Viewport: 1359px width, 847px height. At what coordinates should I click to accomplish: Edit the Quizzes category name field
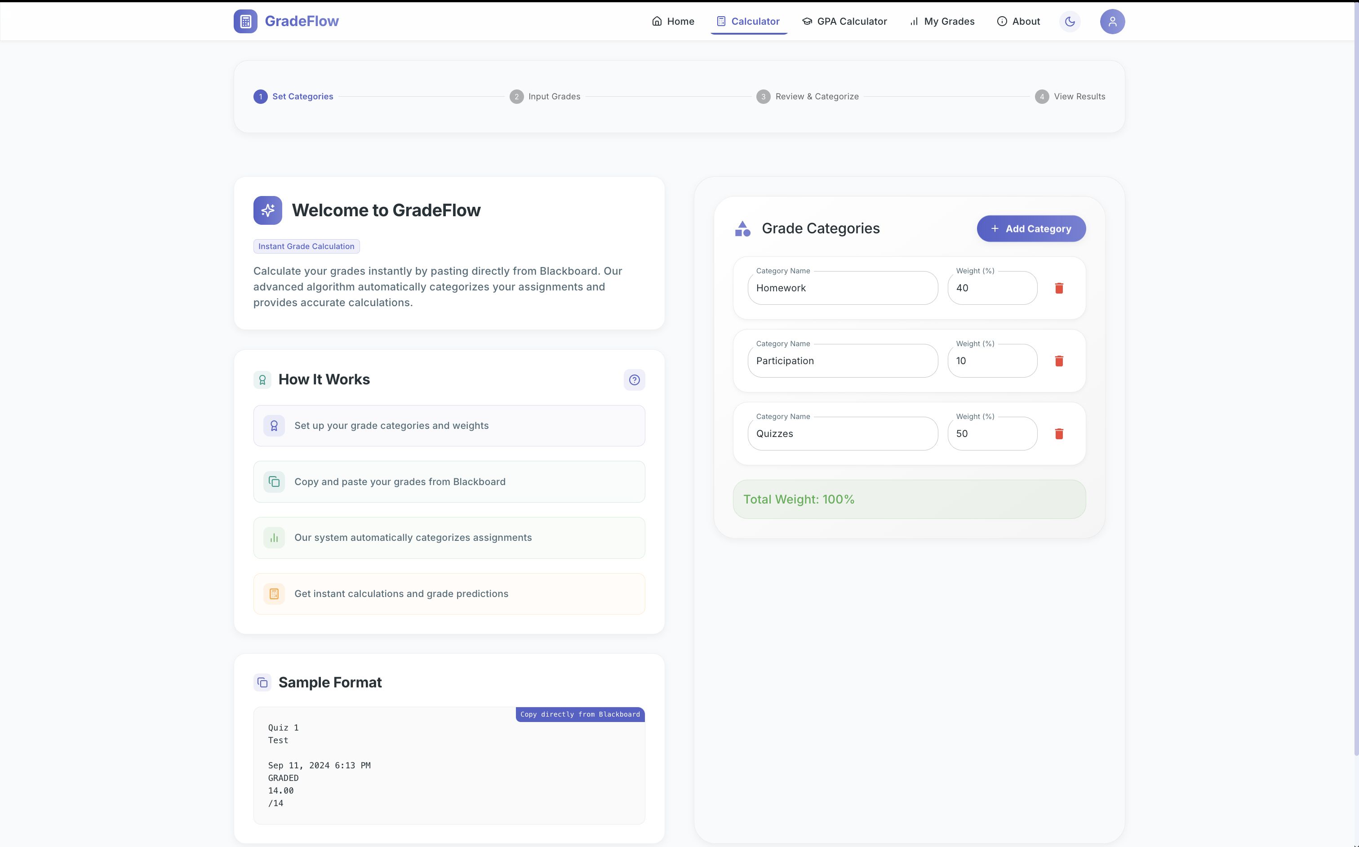coord(842,433)
